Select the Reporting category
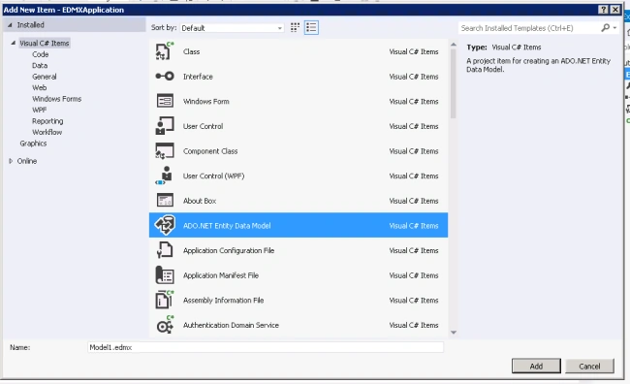Image resolution: width=630 pixels, height=384 pixels. pos(47,121)
